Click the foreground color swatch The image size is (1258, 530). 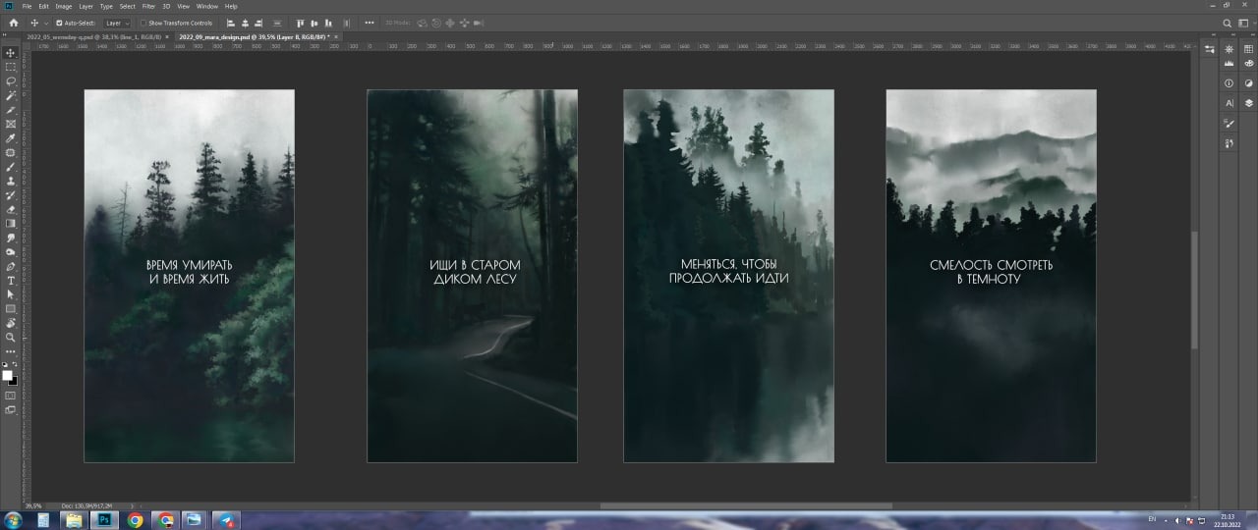[x=7, y=375]
